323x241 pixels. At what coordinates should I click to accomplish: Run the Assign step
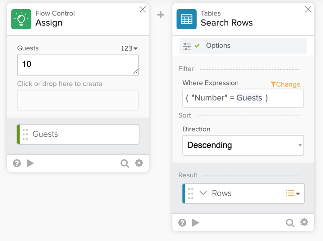pyautogui.click(x=30, y=163)
